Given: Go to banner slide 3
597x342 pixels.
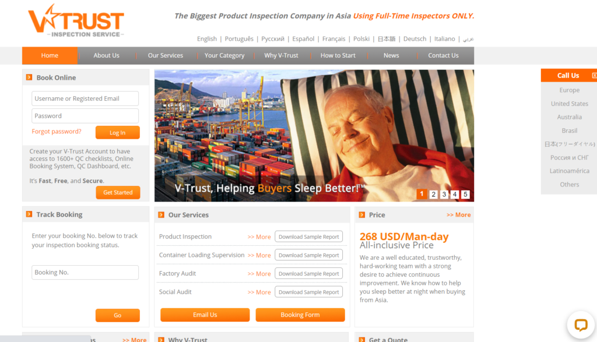Looking at the screenshot, I should pos(444,195).
